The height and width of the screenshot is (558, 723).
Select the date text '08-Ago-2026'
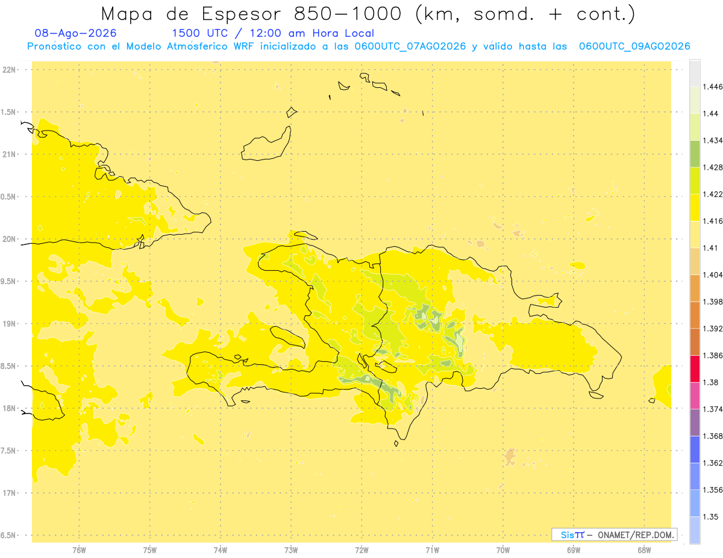point(76,33)
